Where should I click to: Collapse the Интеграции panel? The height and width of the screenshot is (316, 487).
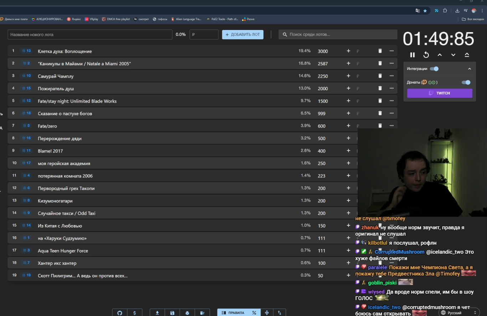[469, 69]
